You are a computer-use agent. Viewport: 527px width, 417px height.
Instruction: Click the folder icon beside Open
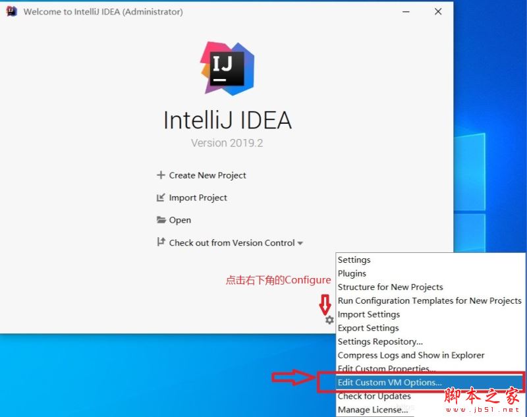click(x=161, y=220)
